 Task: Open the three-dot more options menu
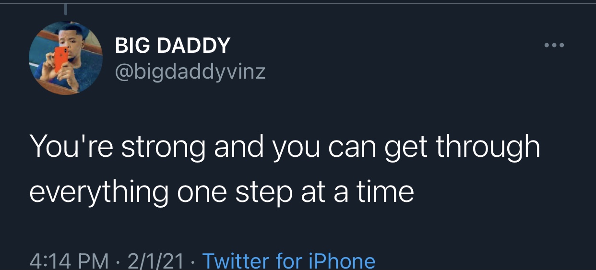click(555, 46)
